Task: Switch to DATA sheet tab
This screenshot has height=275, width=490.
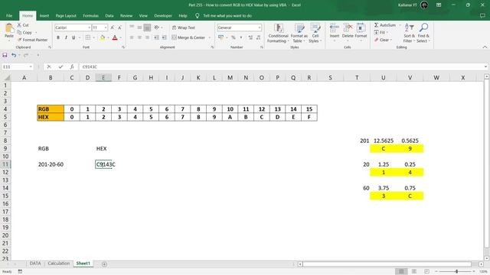Action: pos(35,264)
